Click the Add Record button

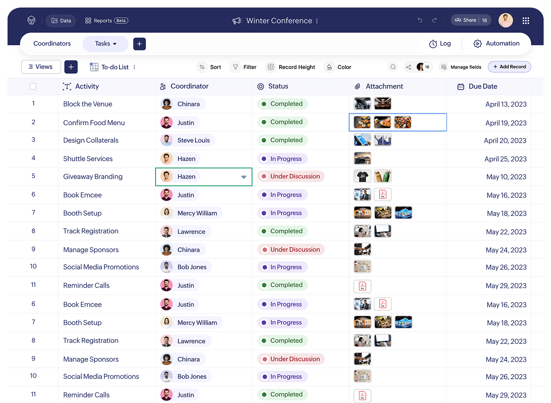pyautogui.click(x=509, y=67)
